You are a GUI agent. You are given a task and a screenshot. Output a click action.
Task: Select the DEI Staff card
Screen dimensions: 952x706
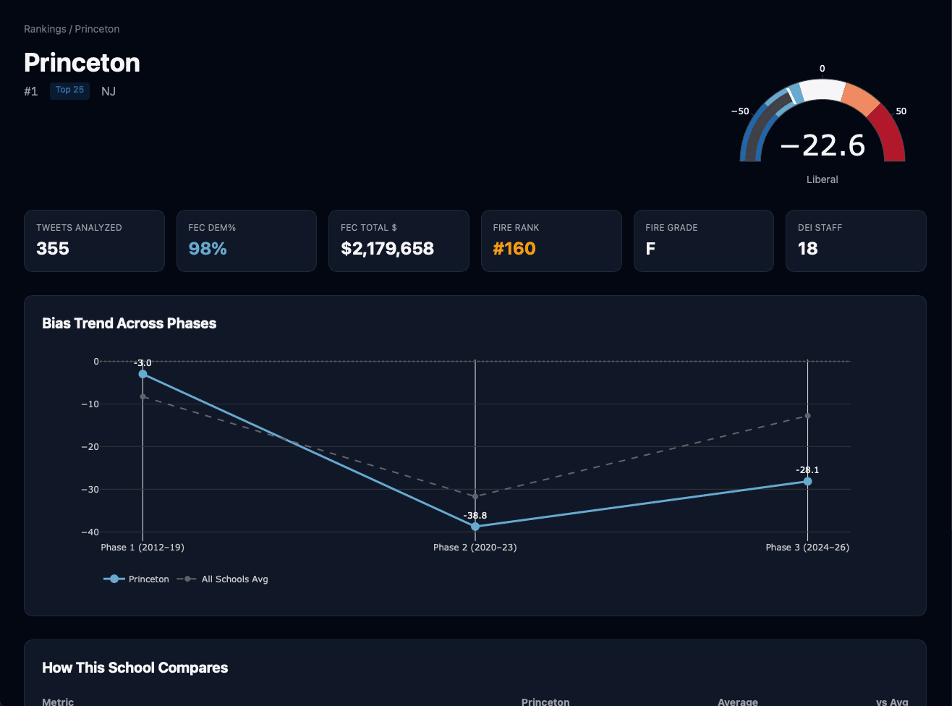coord(855,241)
